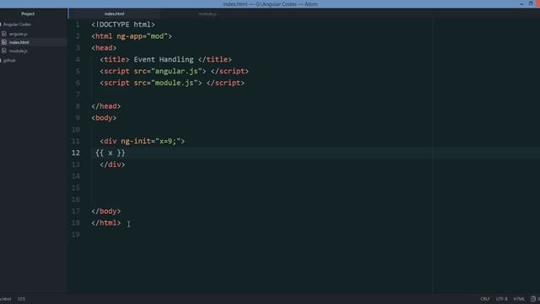Click the opening head tag

104,48
